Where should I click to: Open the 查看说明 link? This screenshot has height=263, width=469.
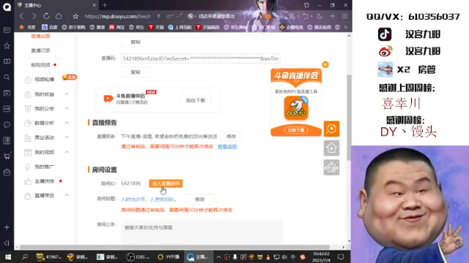(227, 146)
